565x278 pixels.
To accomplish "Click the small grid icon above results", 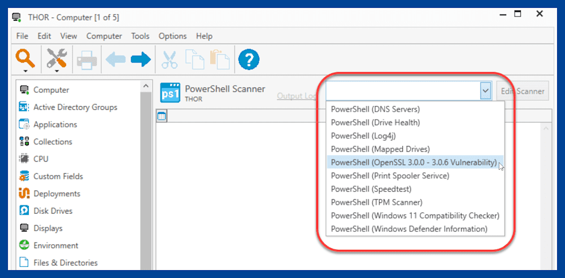I will coord(162,116).
